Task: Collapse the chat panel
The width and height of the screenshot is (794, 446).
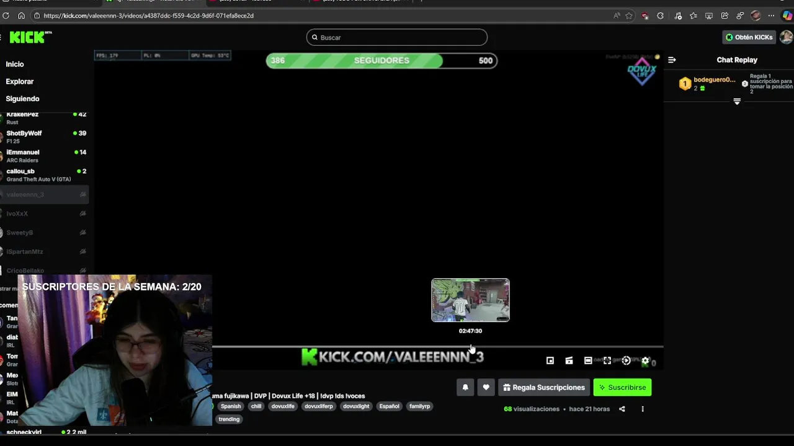Action: [672, 60]
